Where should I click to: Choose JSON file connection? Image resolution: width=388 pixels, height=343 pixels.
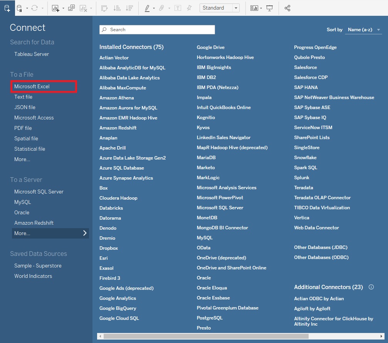tap(25, 107)
